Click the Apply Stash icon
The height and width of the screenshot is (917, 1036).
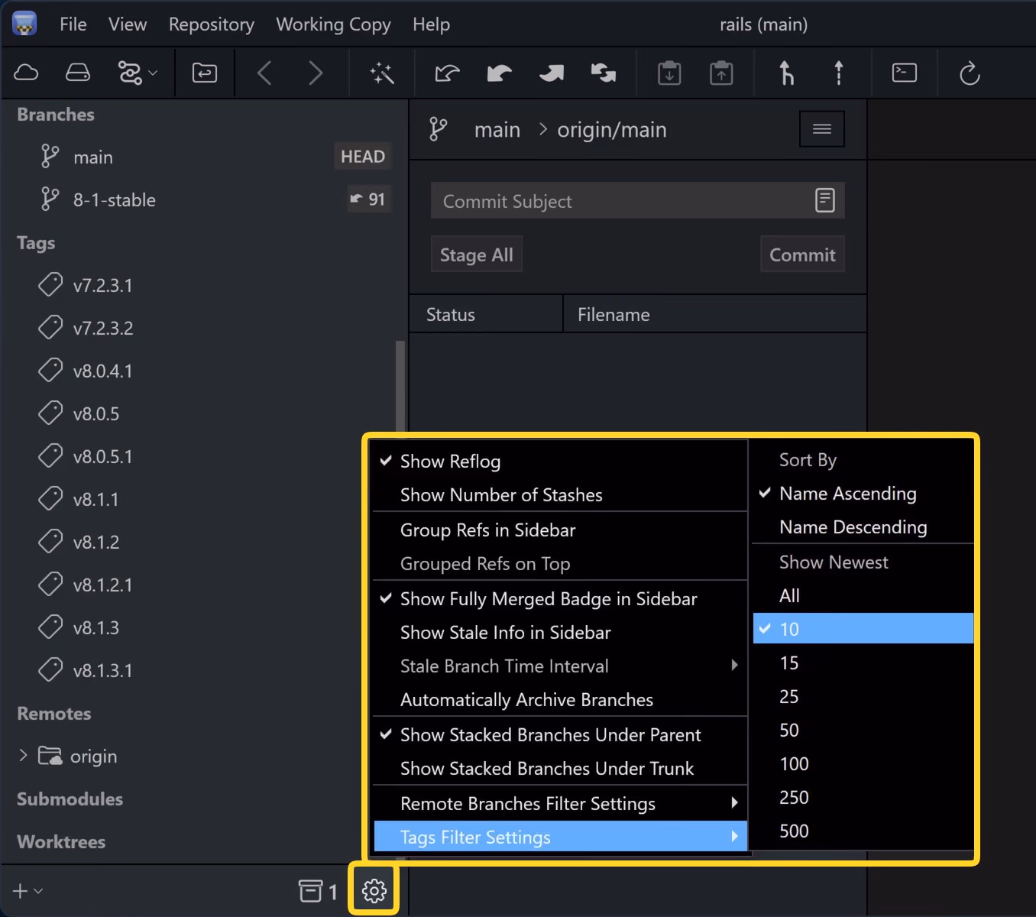[721, 73]
